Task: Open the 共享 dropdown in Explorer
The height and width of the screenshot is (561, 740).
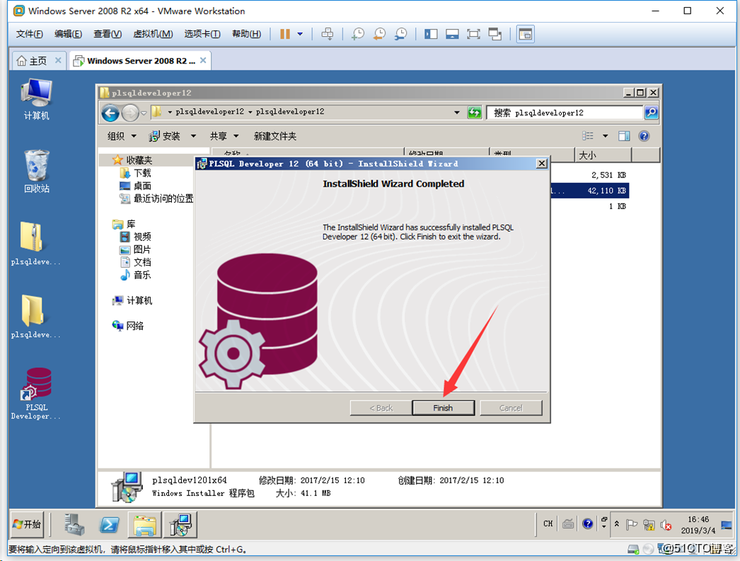Action: coord(224,136)
